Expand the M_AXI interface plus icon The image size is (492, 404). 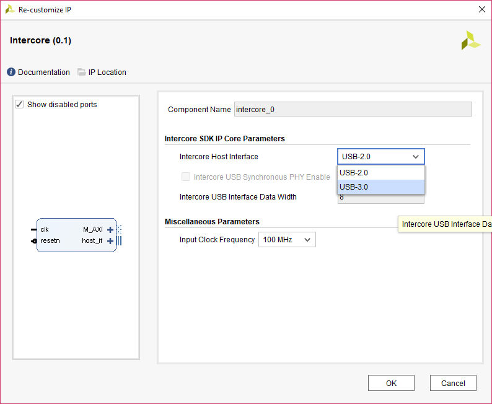tap(110, 230)
